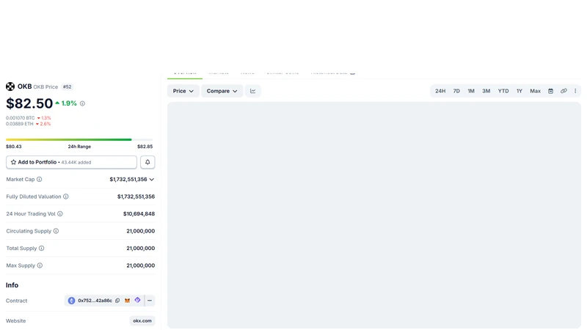Screen dimensions: 587x330
Task: Click the #52 rank badge
Action: (67, 87)
